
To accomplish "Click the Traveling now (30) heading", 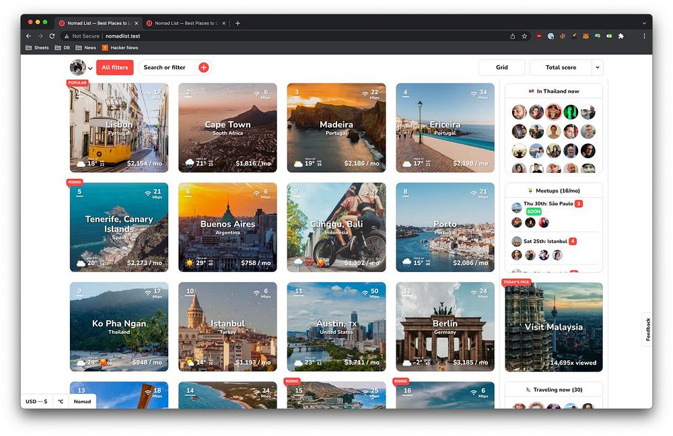I will pyautogui.click(x=554, y=390).
